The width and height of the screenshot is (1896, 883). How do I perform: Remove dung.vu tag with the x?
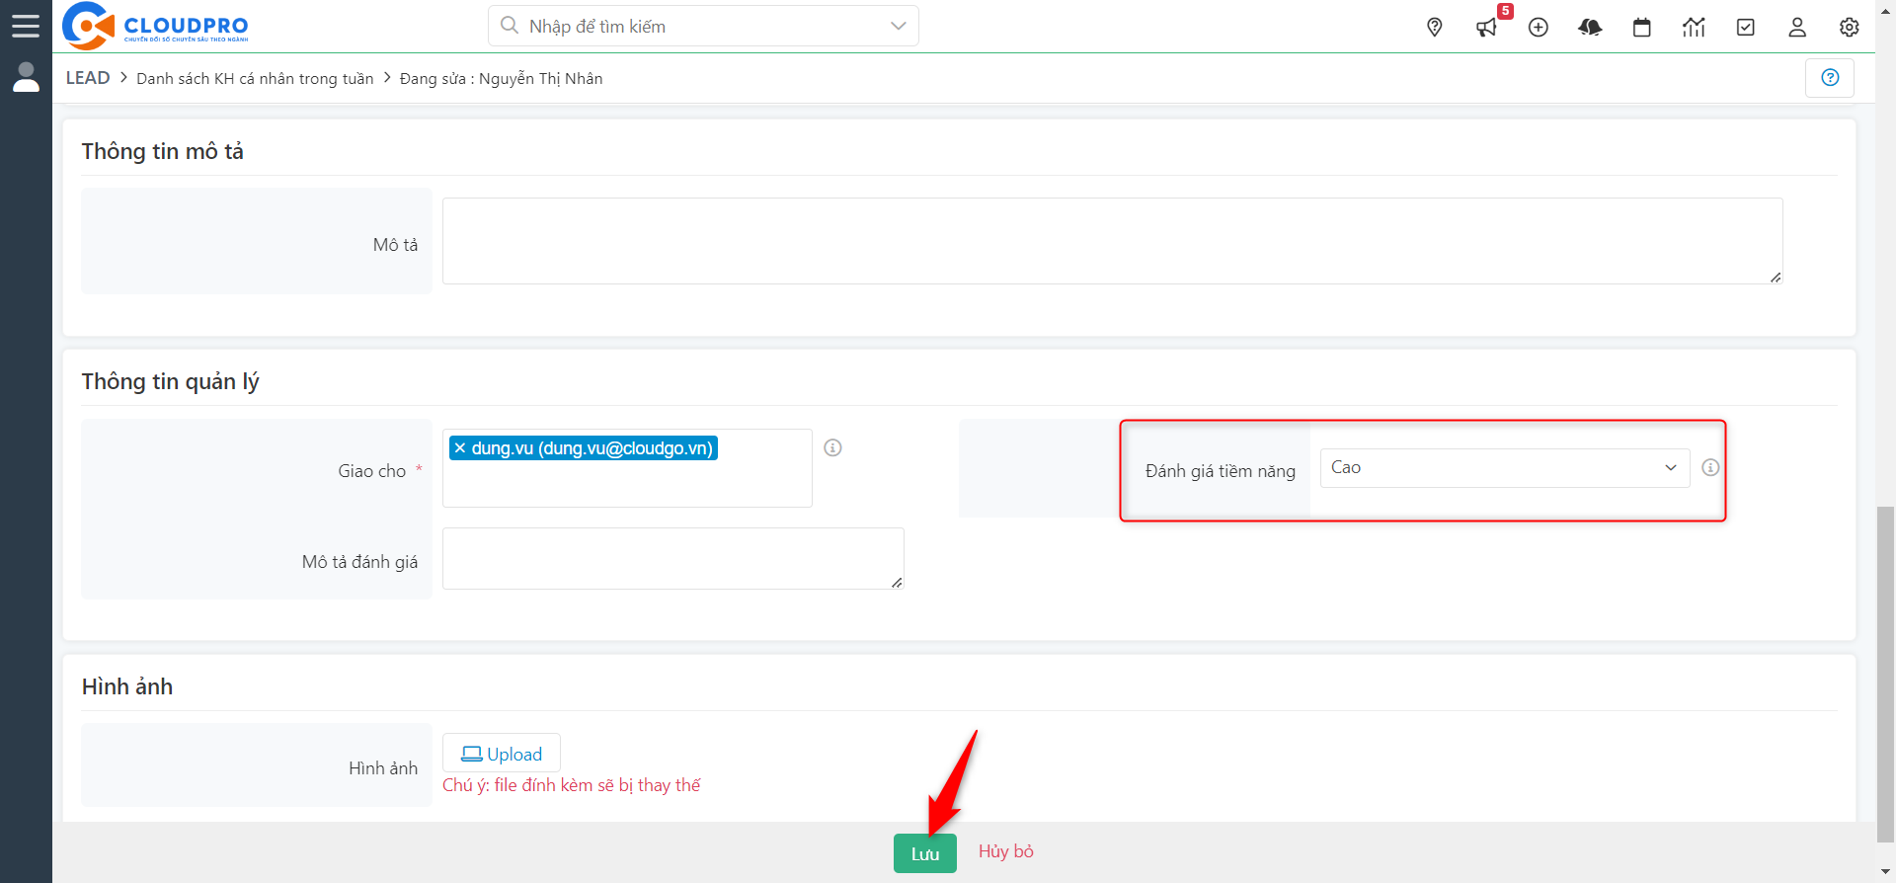(460, 448)
